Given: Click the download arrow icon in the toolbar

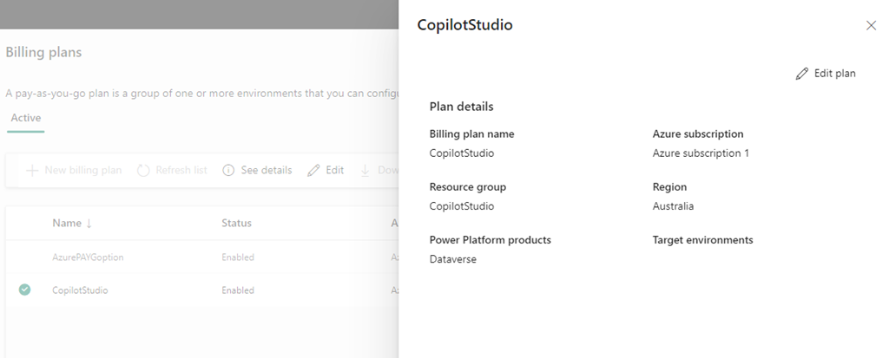Looking at the screenshot, I should [x=365, y=170].
